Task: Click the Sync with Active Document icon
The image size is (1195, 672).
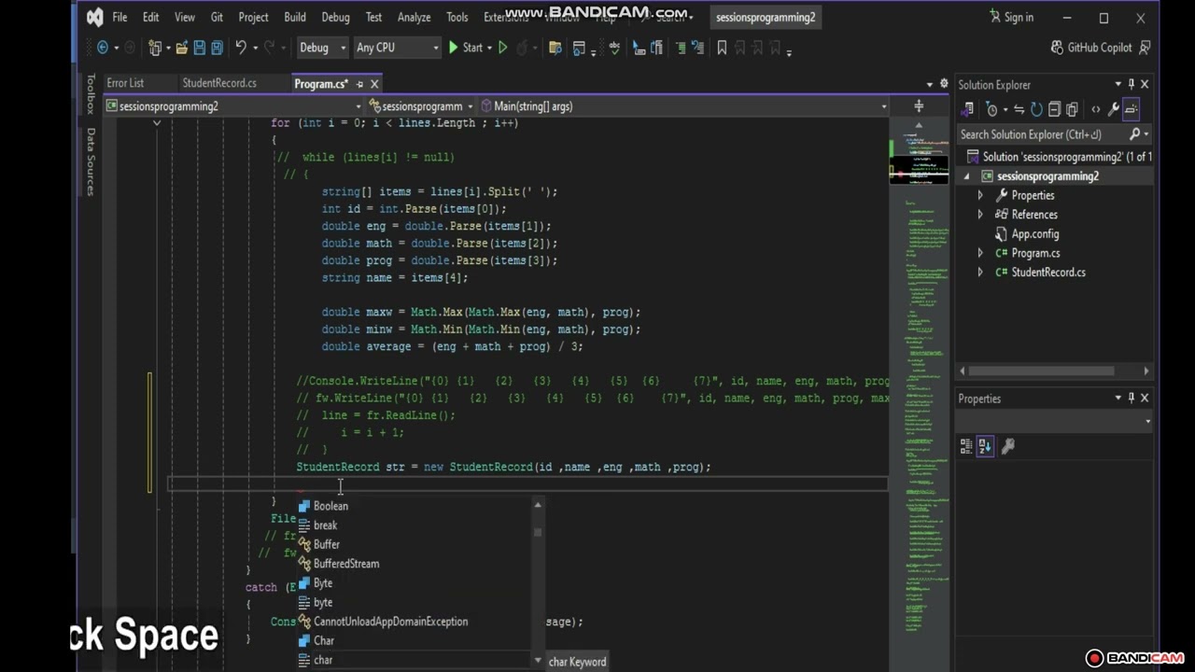Action: pyautogui.click(x=1019, y=109)
